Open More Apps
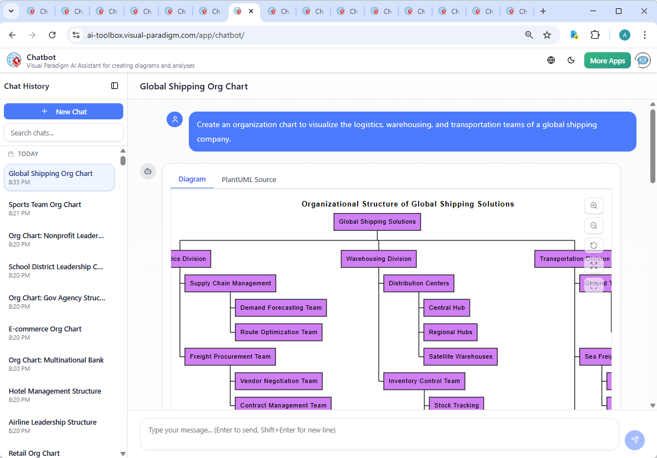This screenshot has height=458, width=657. 607,60
